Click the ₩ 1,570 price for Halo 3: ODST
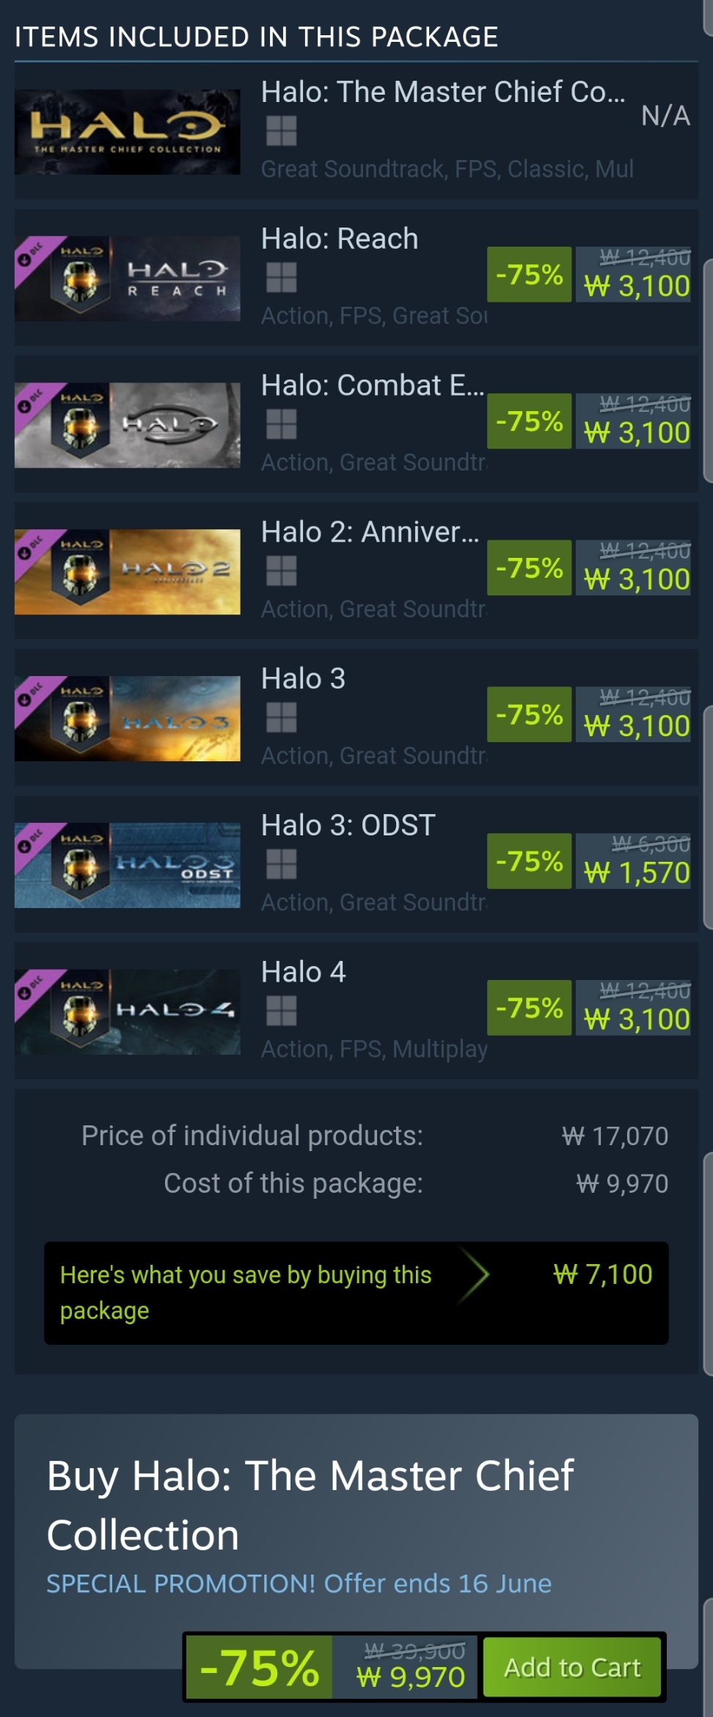The image size is (713, 1717). pyautogui.click(x=637, y=872)
